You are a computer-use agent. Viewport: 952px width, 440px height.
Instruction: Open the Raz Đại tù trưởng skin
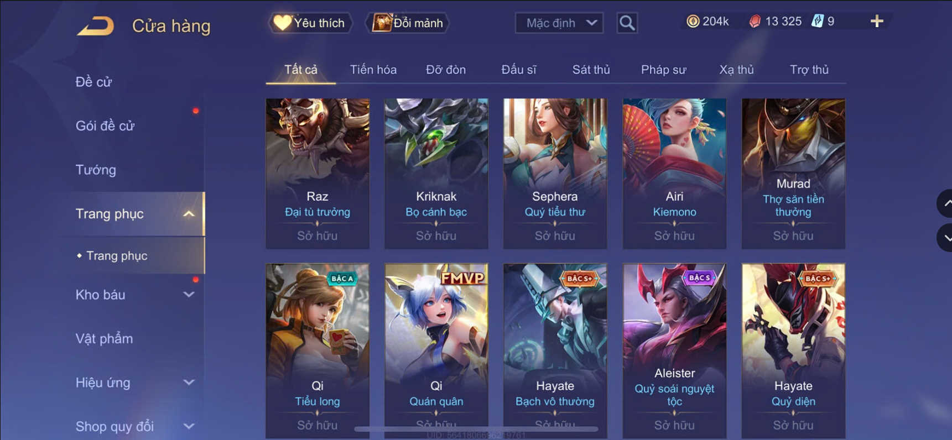(x=318, y=174)
